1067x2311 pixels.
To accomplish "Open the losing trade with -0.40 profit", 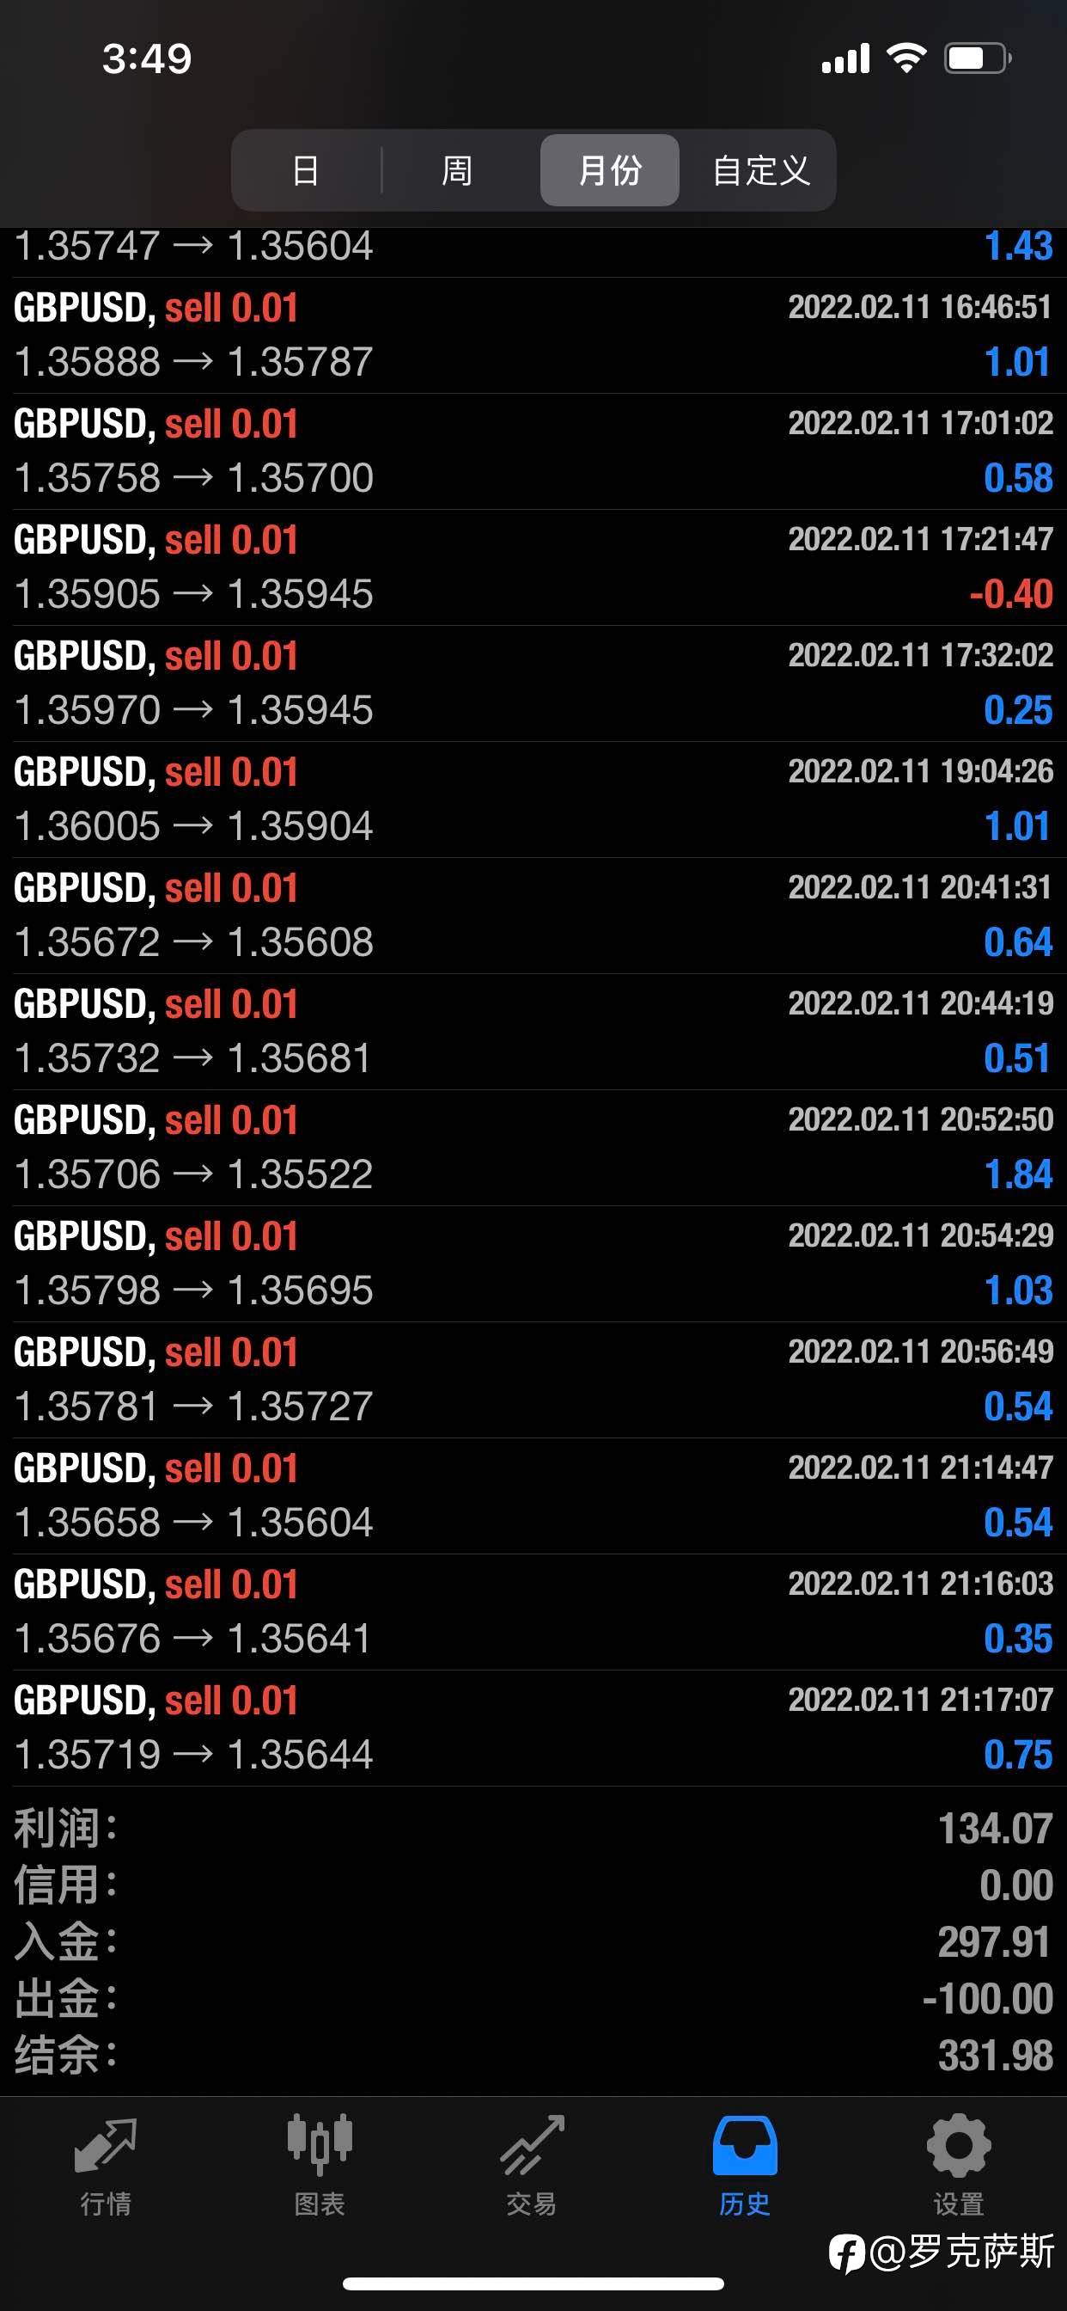I will pyautogui.click(x=533, y=567).
